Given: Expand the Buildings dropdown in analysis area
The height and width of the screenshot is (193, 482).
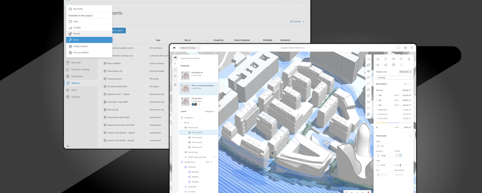Looking at the screenshot, I should coord(394,77).
